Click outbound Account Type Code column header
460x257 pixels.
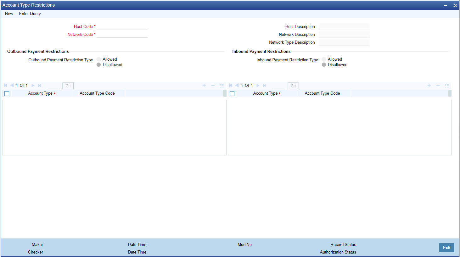coord(97,93)
